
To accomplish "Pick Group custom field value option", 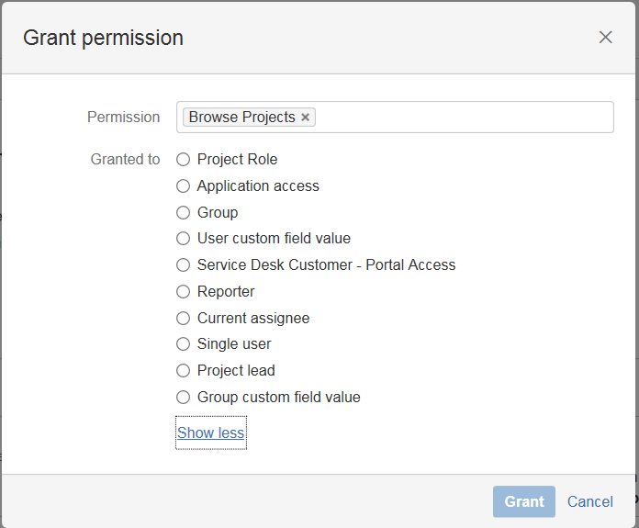I will [184, 398].
